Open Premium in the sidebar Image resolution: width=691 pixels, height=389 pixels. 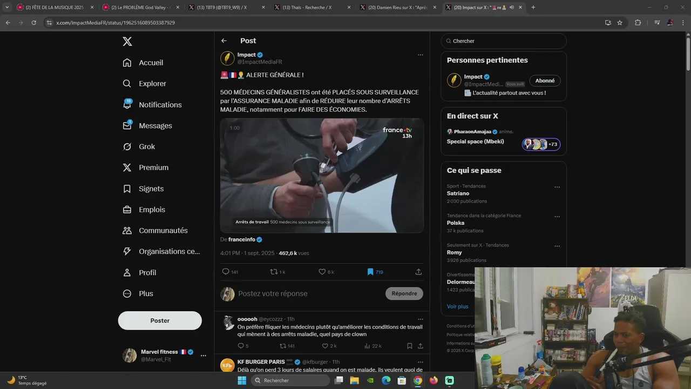point(146,167)
